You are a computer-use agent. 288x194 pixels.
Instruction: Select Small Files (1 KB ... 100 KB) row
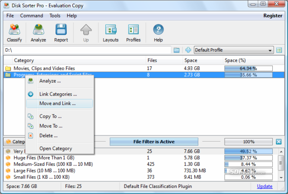141,177
